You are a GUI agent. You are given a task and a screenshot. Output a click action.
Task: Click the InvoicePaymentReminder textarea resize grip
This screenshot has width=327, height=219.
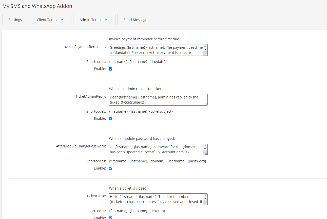click(x=206, y=54)
